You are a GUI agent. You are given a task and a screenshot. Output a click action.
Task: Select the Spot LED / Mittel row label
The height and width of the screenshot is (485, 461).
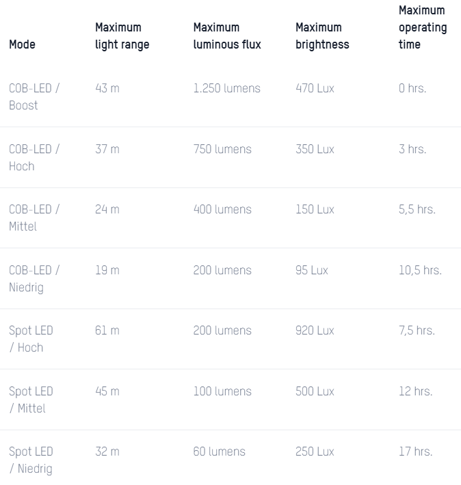coord(31,400)
